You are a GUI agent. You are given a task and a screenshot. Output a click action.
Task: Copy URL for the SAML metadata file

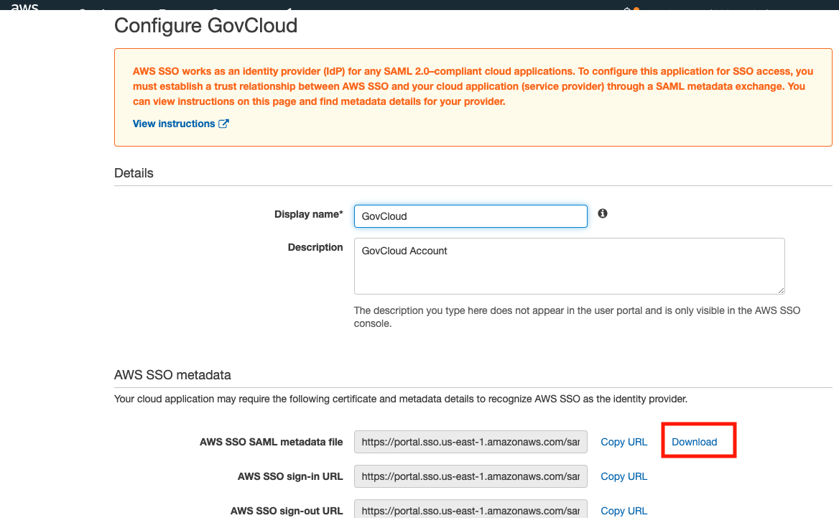624,442
